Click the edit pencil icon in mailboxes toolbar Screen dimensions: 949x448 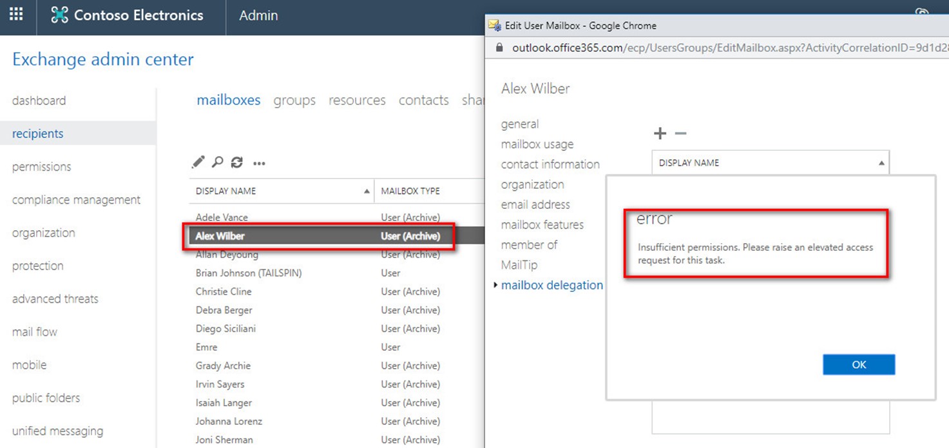click(198, 162)
